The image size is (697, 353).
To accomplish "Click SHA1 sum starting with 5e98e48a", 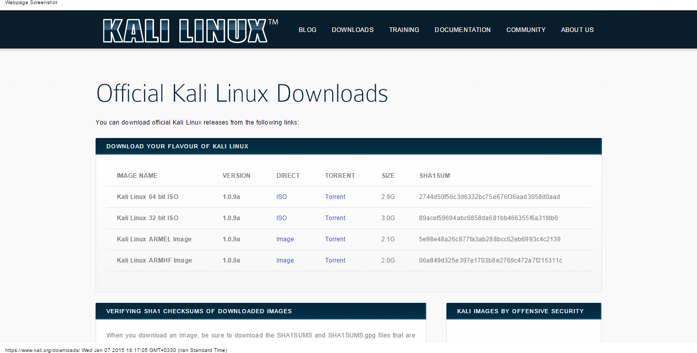I will click(490, 239).
